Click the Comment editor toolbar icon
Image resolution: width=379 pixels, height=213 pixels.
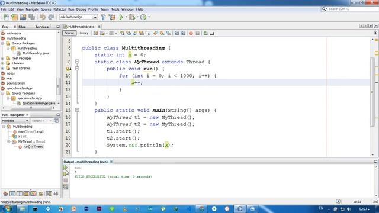pyautogui.click(x=205, y=33)
